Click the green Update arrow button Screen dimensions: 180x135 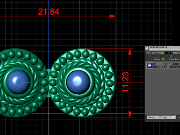[x=163, y=59]
